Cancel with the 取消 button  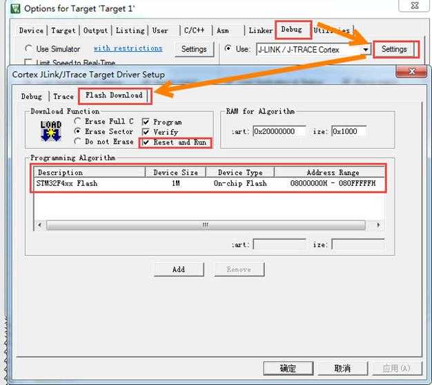coord(342,368)
